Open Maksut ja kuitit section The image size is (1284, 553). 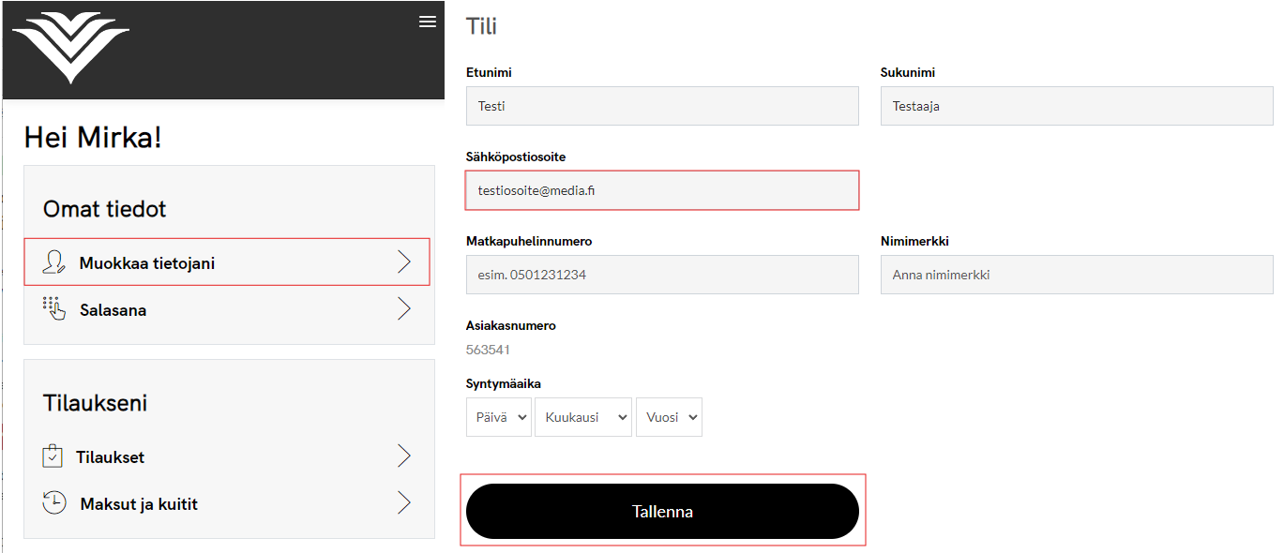pyautogui.click(x=139, y=504)
